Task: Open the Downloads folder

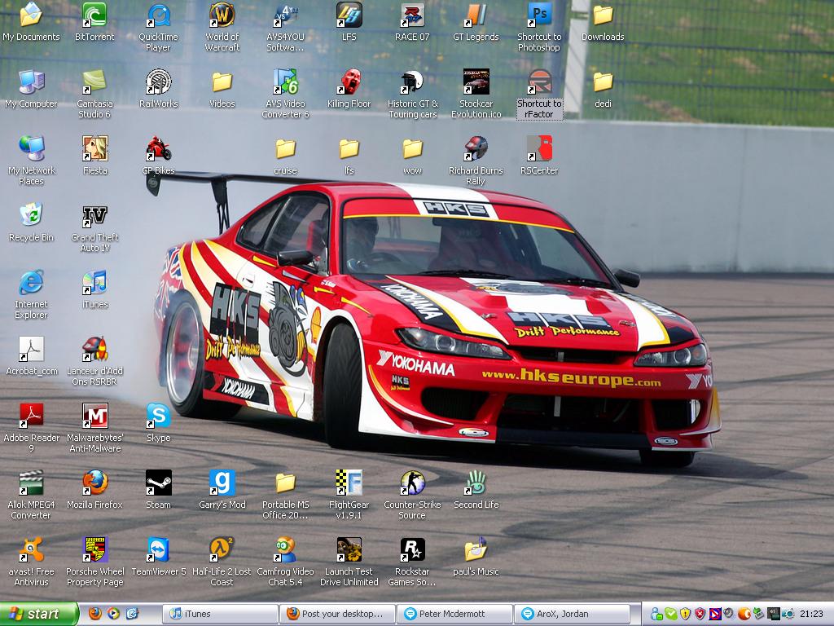Action: (603, 15)
